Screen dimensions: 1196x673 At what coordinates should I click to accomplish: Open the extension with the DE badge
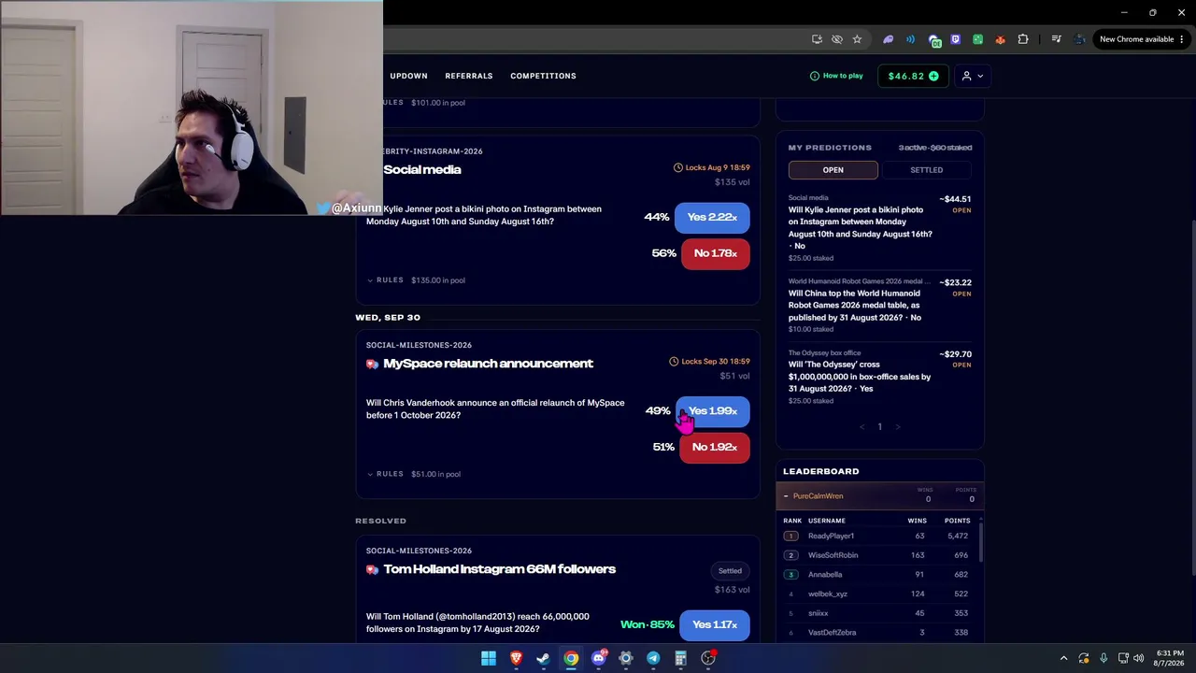tap(933, 39)
